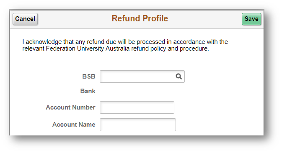Click the 'refund policy and procedure' text

coord(170,48)
